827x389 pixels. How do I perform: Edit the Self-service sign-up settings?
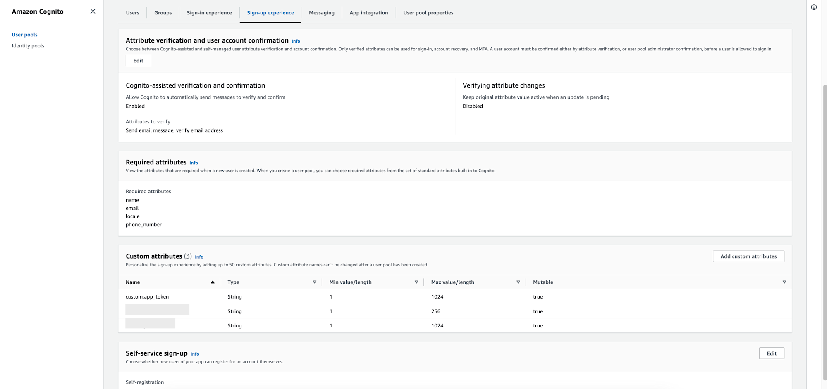point(772,353)
